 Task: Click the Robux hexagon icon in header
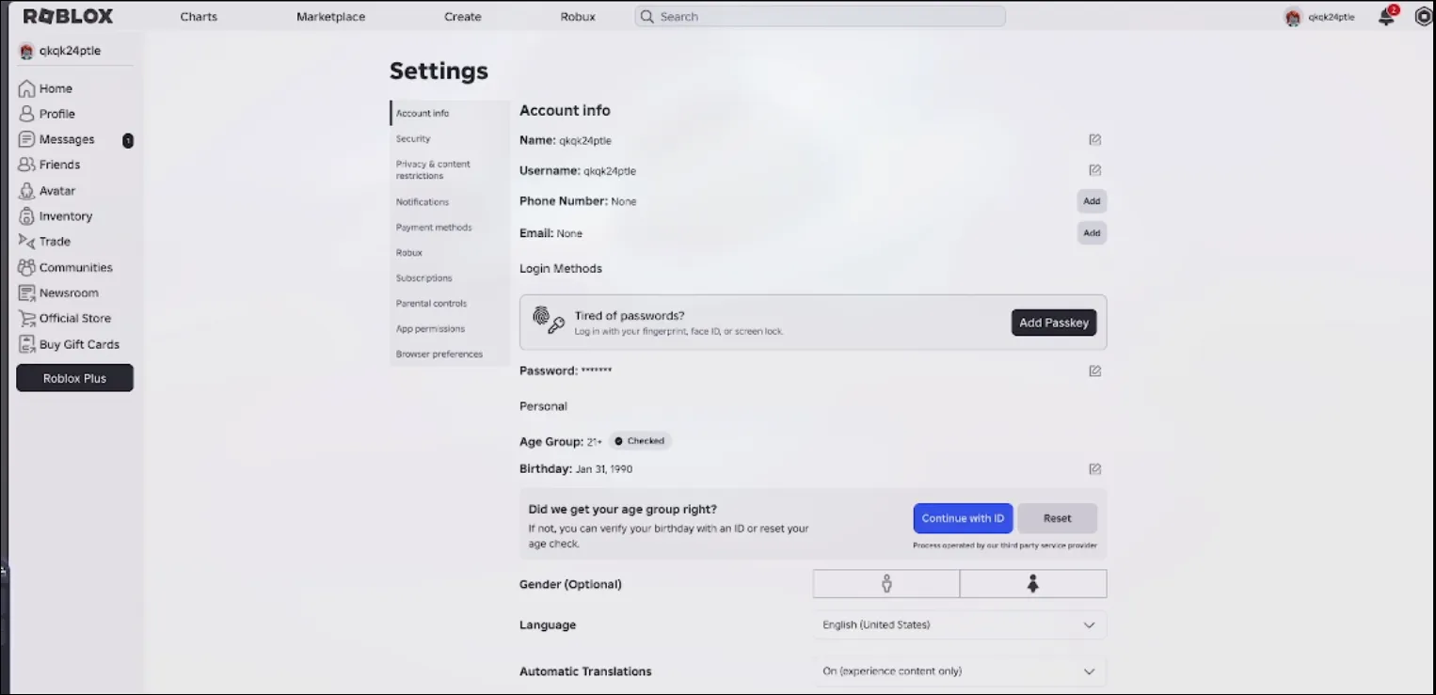click(x=1424, y=17)
